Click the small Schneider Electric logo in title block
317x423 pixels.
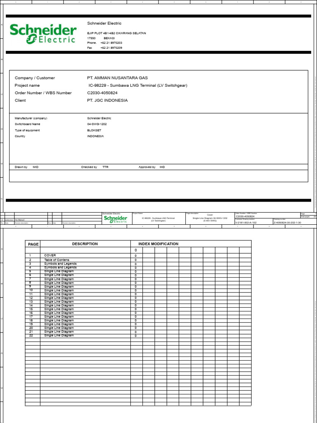(x=116, y=219)
